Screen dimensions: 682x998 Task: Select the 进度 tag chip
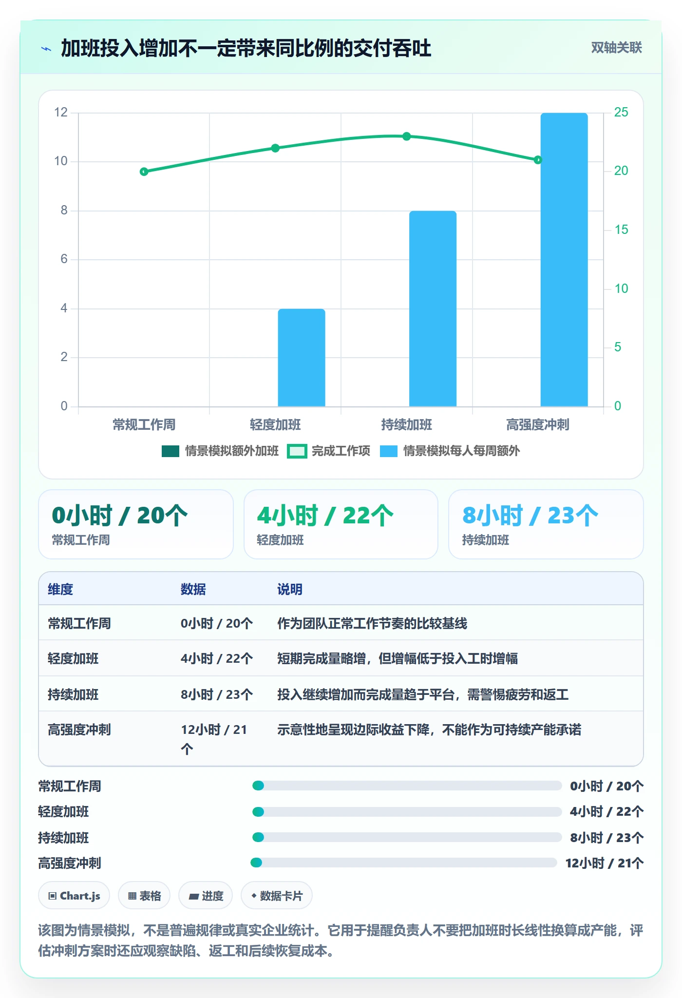206,896
